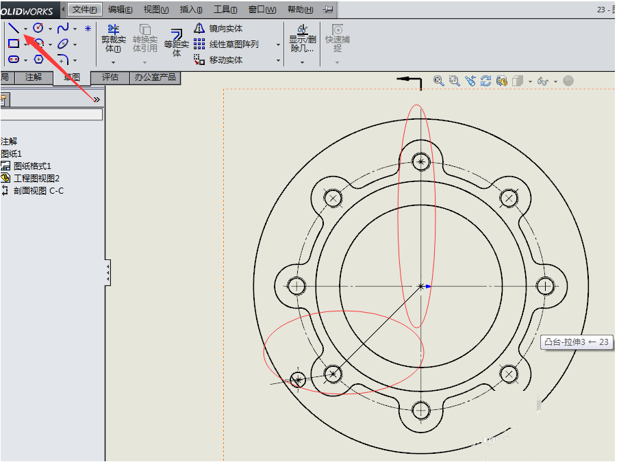Expand the Display Style dropdown arrow
619x462 pixels.
[530, 80]
